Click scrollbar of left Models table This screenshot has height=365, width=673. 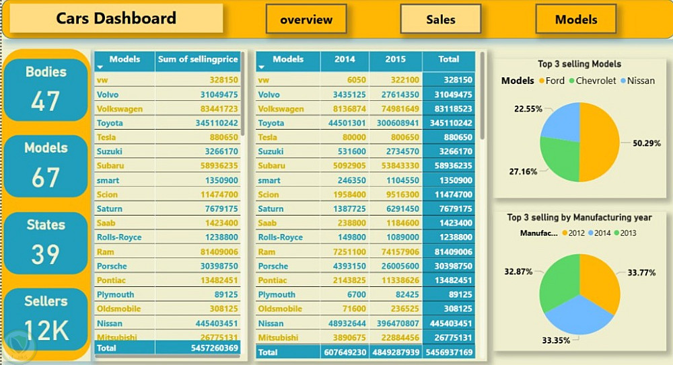(x=242, y=93)
